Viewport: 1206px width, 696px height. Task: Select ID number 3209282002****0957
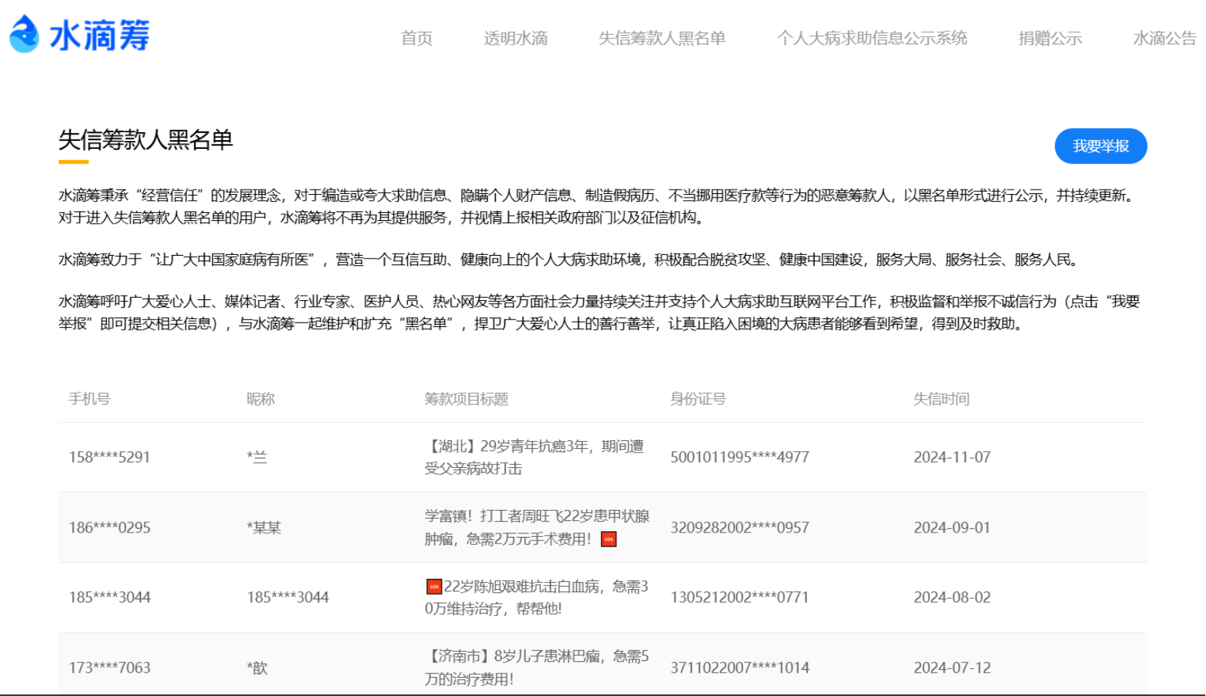pyautogui.click(x=739, y=527)
